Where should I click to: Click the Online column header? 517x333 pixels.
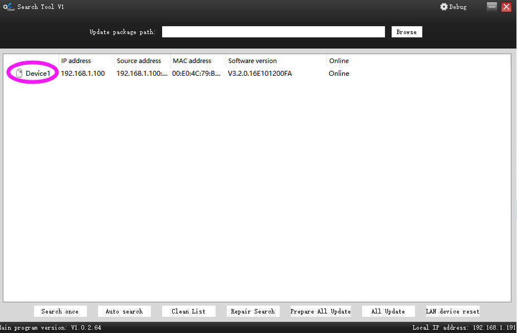pyautogui.click(x=339, y=61)
